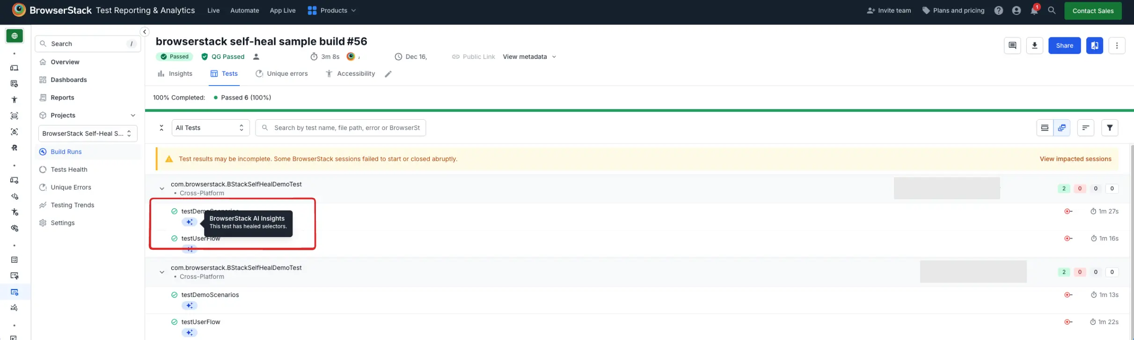1134x340 pixels.
Task: Open the comments icon near Share
Action: 1012,45
